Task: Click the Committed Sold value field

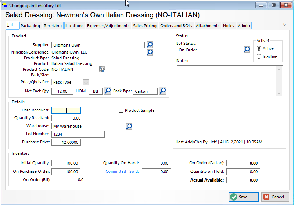Action: tap(157, 172)
